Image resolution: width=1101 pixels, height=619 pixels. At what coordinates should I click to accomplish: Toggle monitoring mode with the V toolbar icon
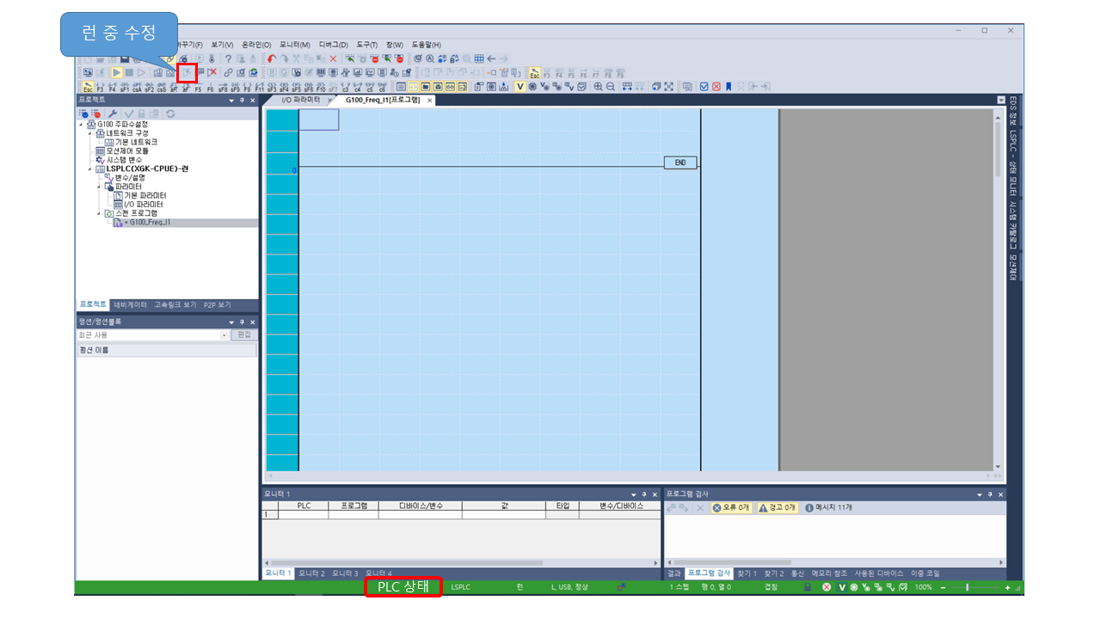coord(520,84)
